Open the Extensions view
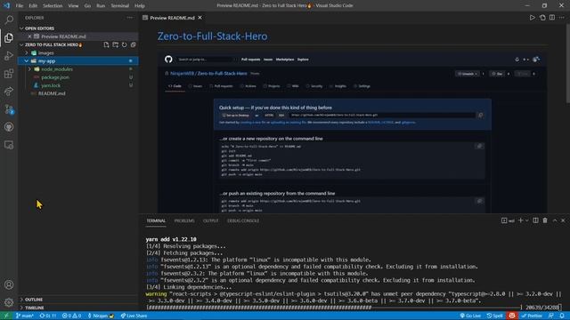 point(9,74)
